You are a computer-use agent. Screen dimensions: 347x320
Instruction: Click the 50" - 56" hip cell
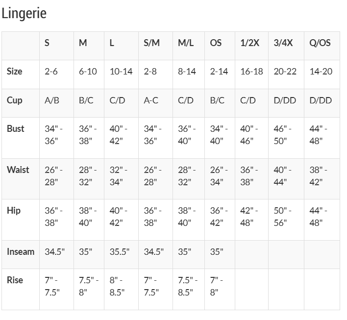coord(283,217)
